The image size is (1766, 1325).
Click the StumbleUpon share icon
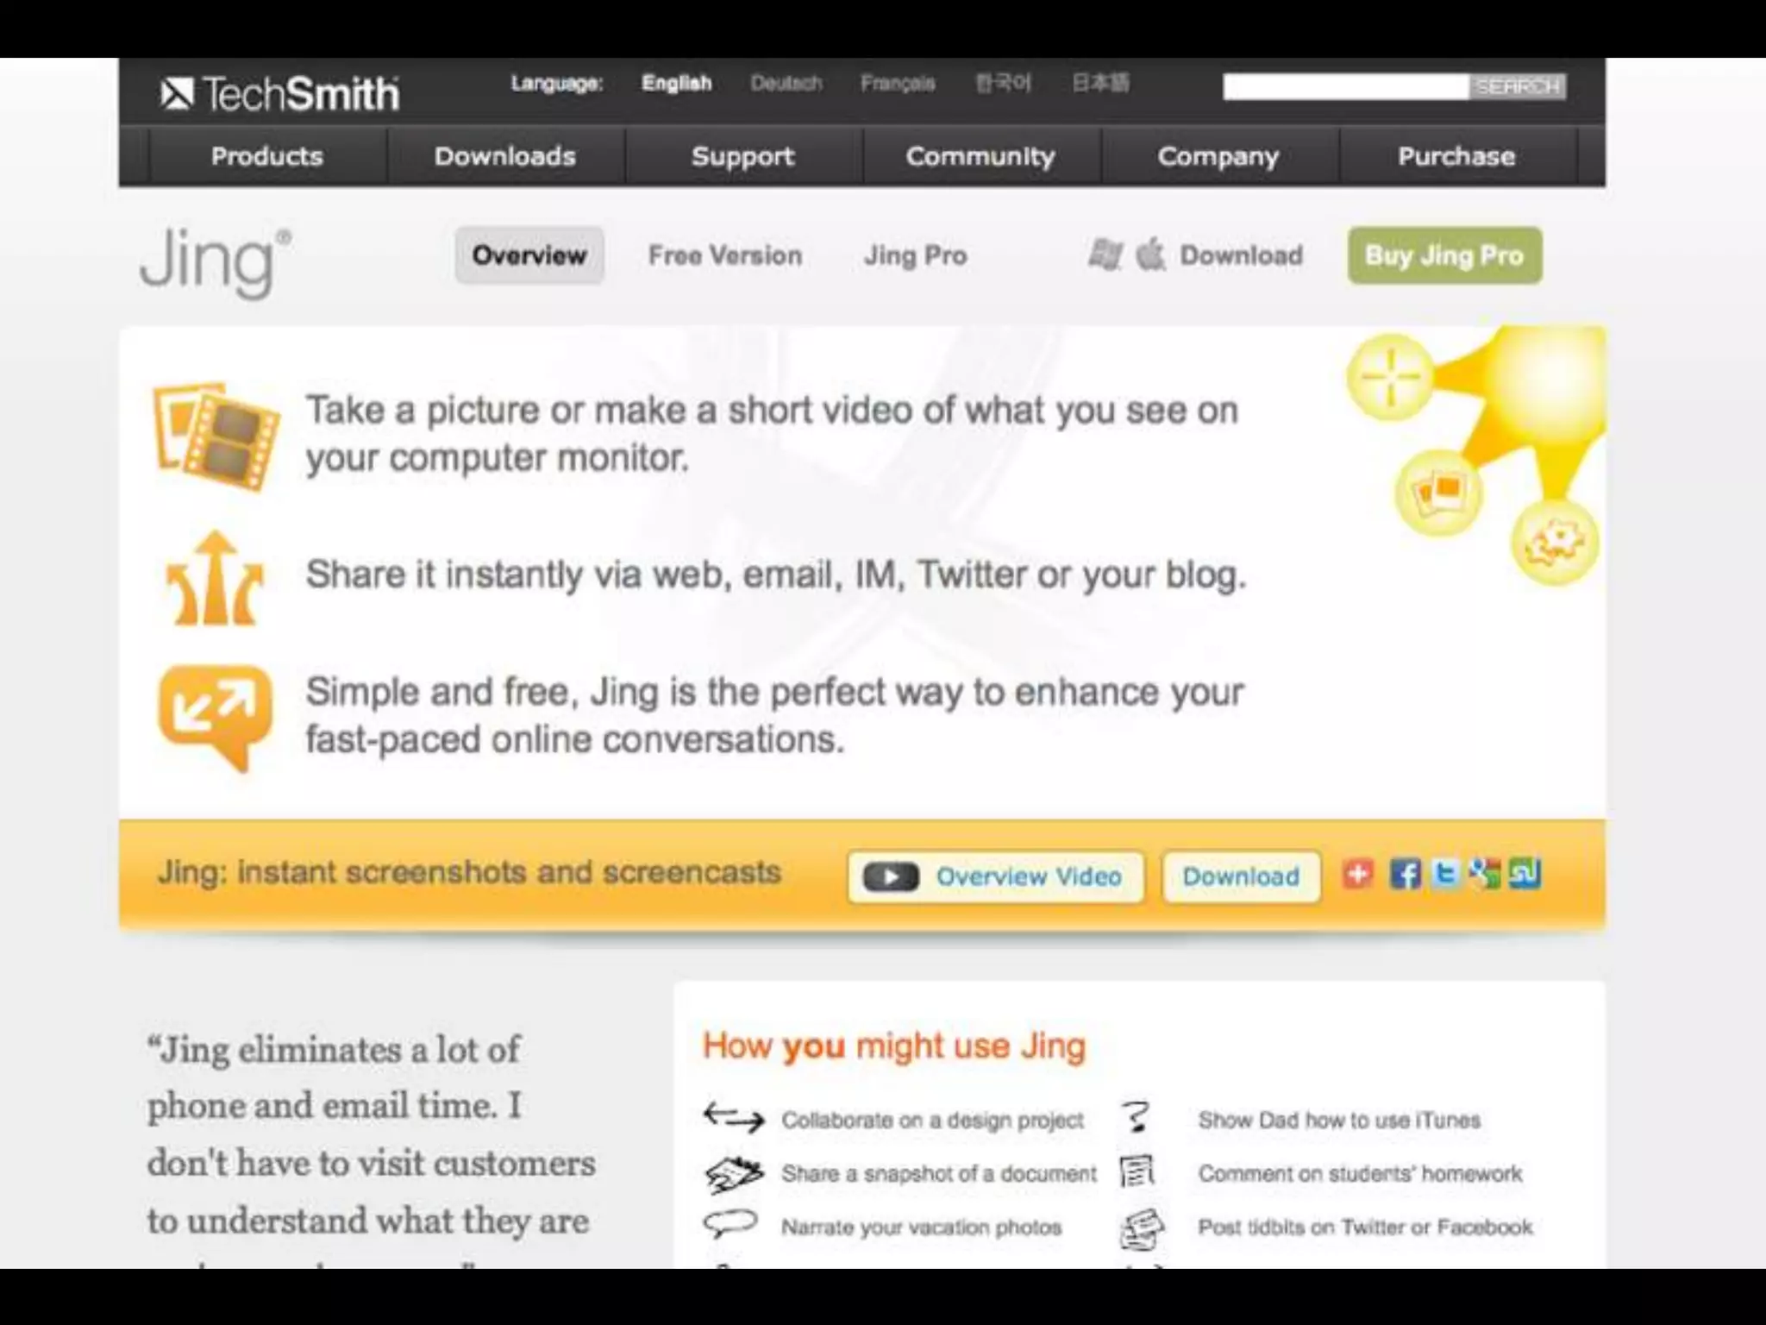[x=1525, y=874]
